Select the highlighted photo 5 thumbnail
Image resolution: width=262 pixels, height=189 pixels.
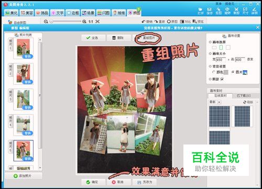click(24, 151)
